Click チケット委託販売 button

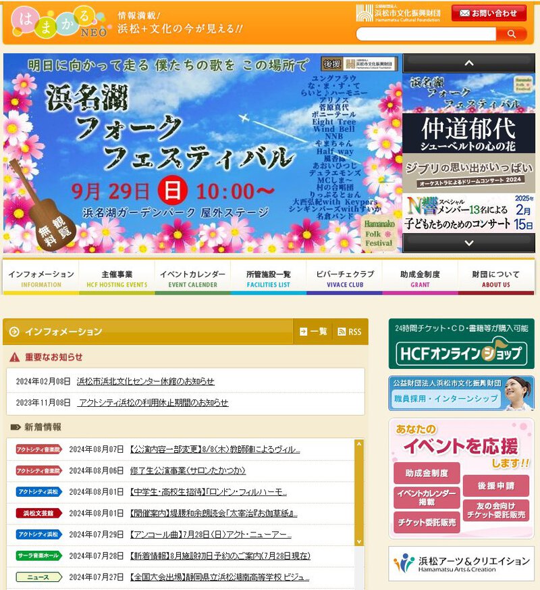pos(427,522)
